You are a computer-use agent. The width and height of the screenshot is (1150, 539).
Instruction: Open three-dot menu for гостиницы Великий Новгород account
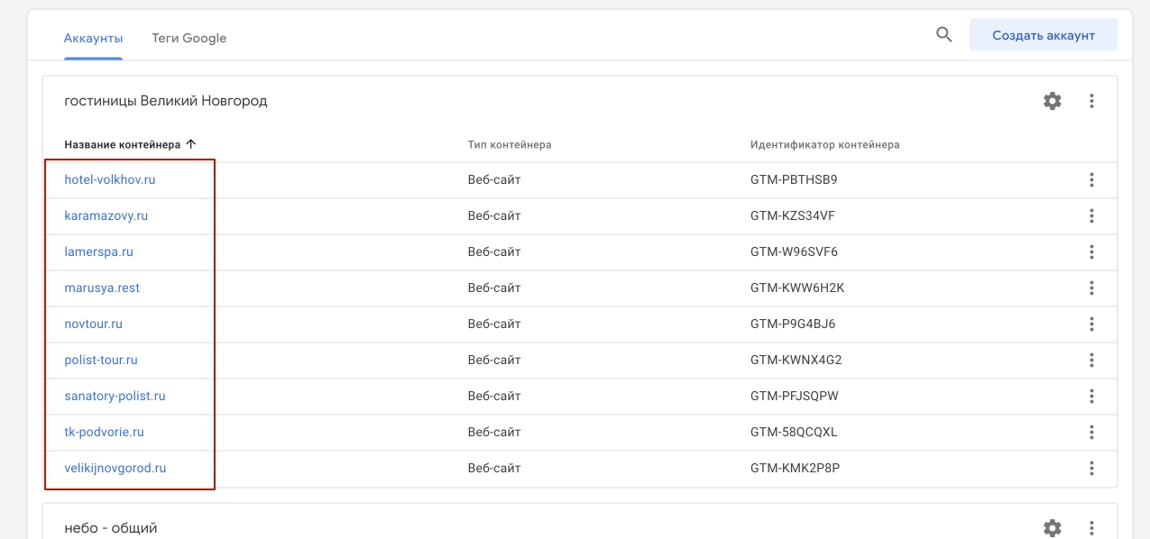point(1091,101)
